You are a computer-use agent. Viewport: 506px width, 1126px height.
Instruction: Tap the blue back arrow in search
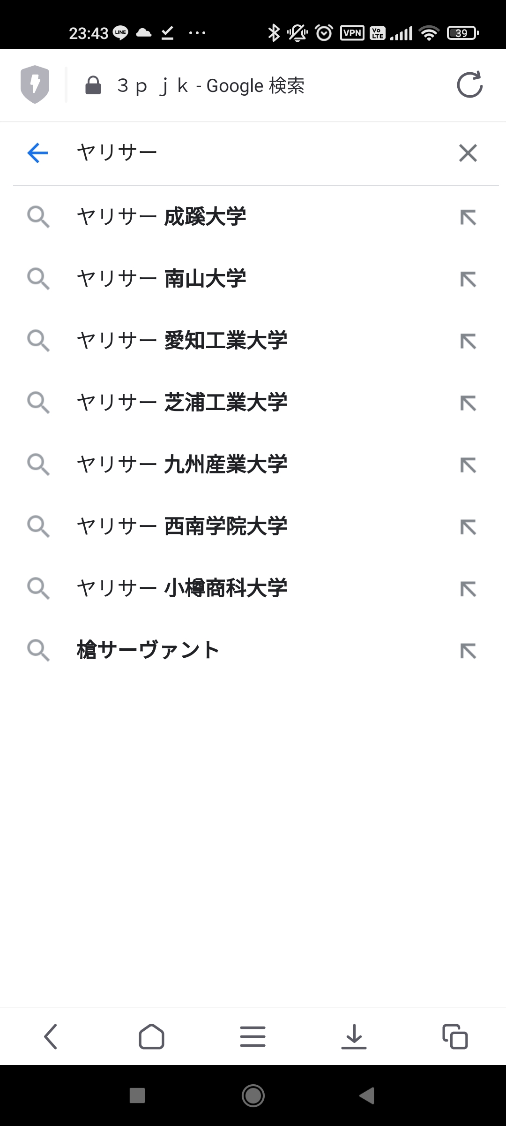38,153
